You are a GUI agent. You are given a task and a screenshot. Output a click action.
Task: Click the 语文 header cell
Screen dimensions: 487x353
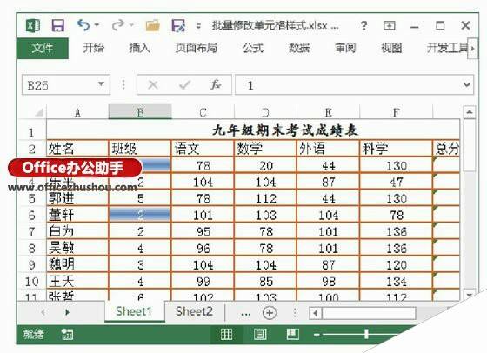(x=203, y=149)
